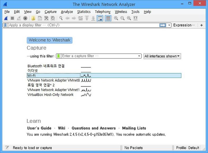Open the Analyze menu
Viewport: 208px width, 153px height.
point(67,12)
